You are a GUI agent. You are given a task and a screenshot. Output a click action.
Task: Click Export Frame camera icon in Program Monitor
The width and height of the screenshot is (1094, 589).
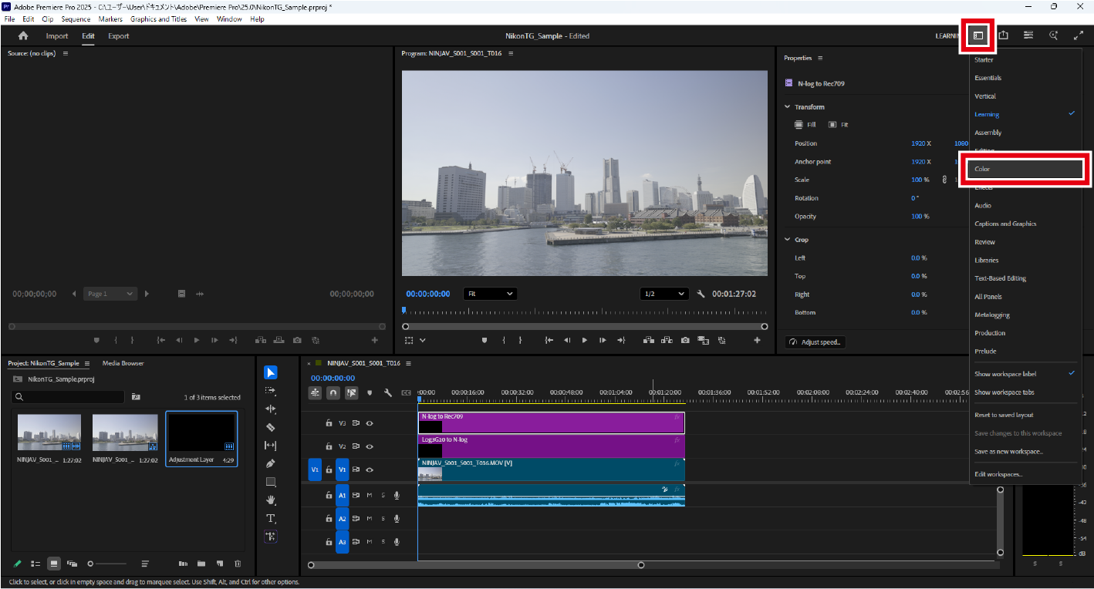point(685,340)
